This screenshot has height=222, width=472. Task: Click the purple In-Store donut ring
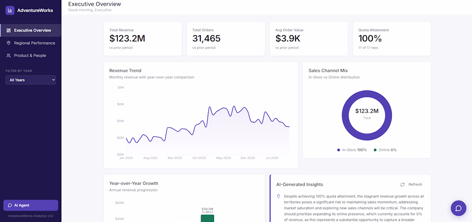tap(345, 115)
